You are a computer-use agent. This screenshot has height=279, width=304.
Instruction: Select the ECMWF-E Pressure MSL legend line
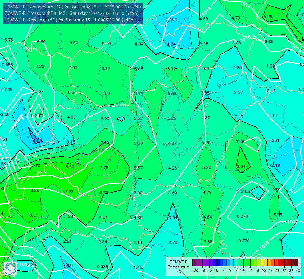71,13
